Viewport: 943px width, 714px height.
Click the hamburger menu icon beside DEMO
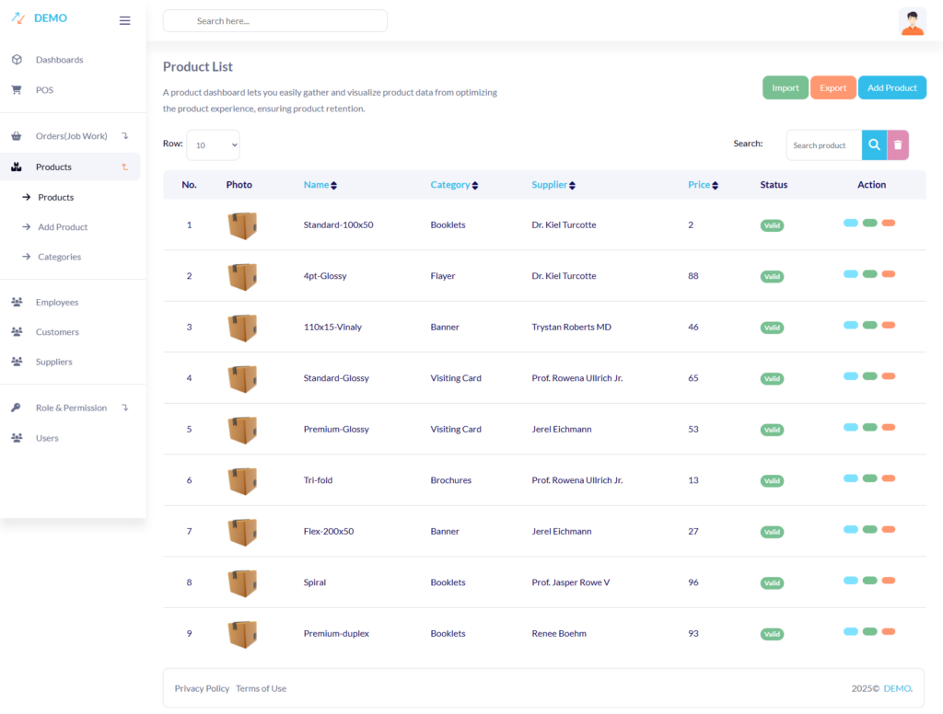pos(125,20)
